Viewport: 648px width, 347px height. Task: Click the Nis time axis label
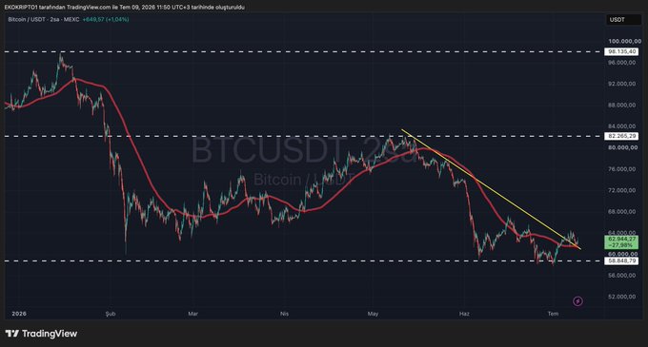[284, 314]
